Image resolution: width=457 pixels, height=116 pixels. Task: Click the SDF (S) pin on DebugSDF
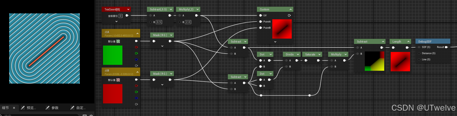[x=419, y=47]
